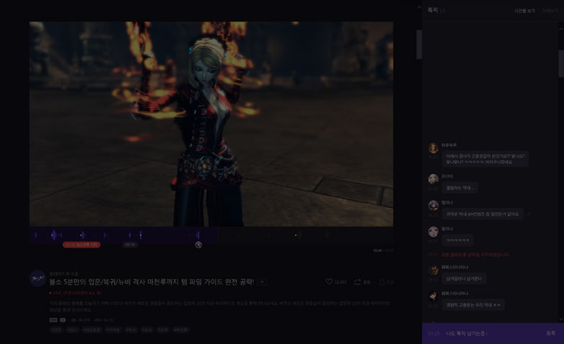Screen dimensions: 564x344
Task: Click the red LIVE status line under the title
Action: [x=76, y=293]
